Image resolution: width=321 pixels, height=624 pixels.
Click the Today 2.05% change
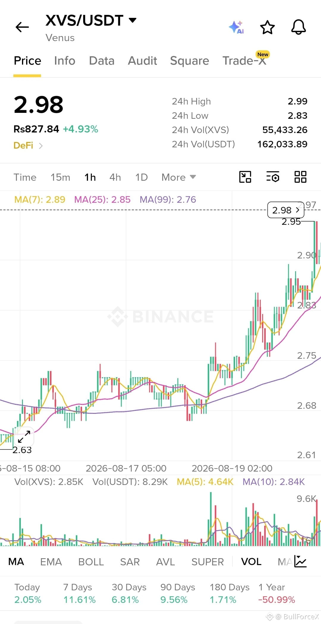28,593
